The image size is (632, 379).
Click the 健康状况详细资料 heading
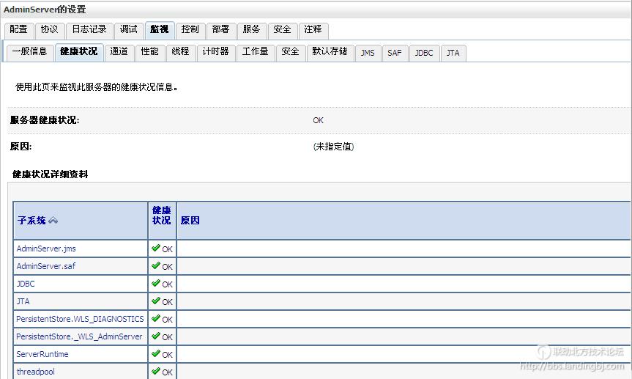point(51,174)
